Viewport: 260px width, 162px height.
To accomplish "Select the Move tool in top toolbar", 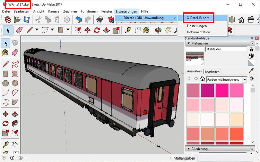I will pyautogui.click(x=88, y=30).
